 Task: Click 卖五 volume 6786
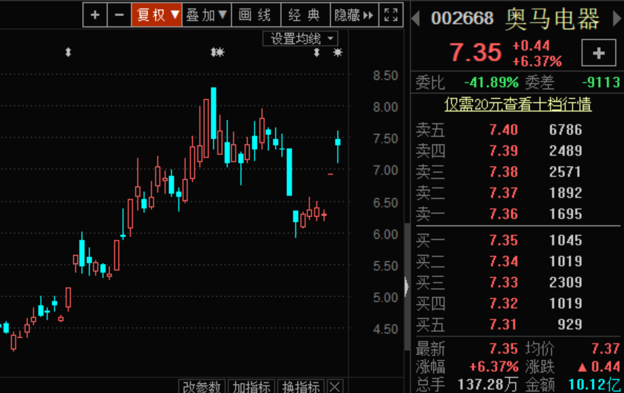click(x=566, y=130)
